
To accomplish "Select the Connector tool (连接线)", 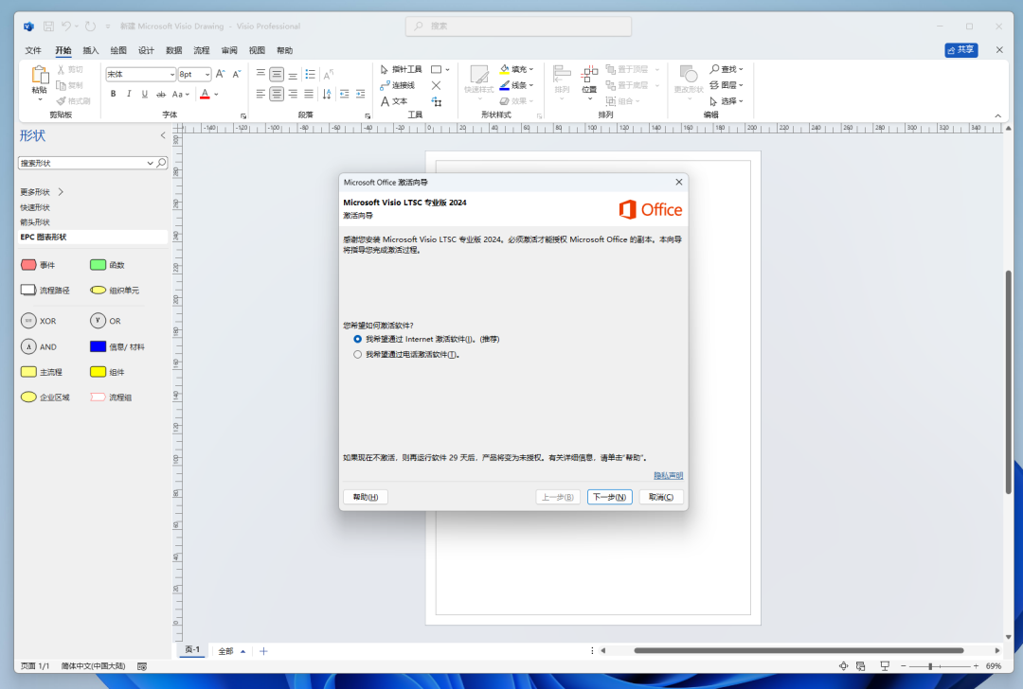I will (397, 85).
